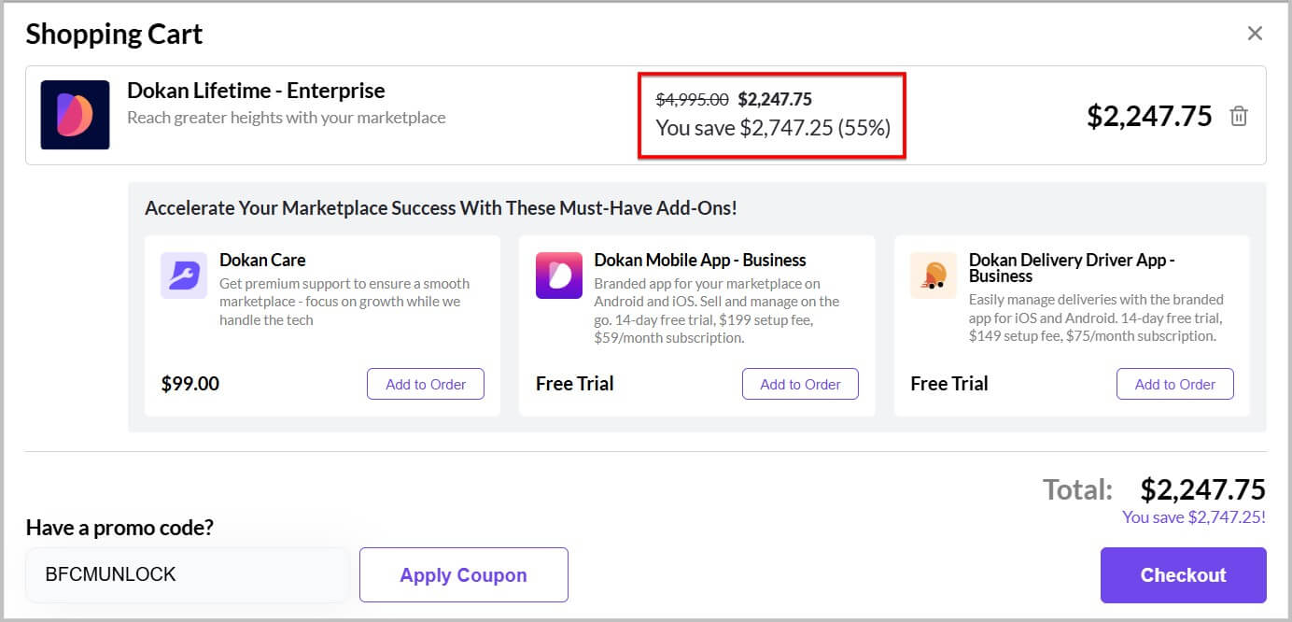Click the Dokan Care wrench icon
The width and height of the screenshot is (1292, 622).
coord(183,276)
